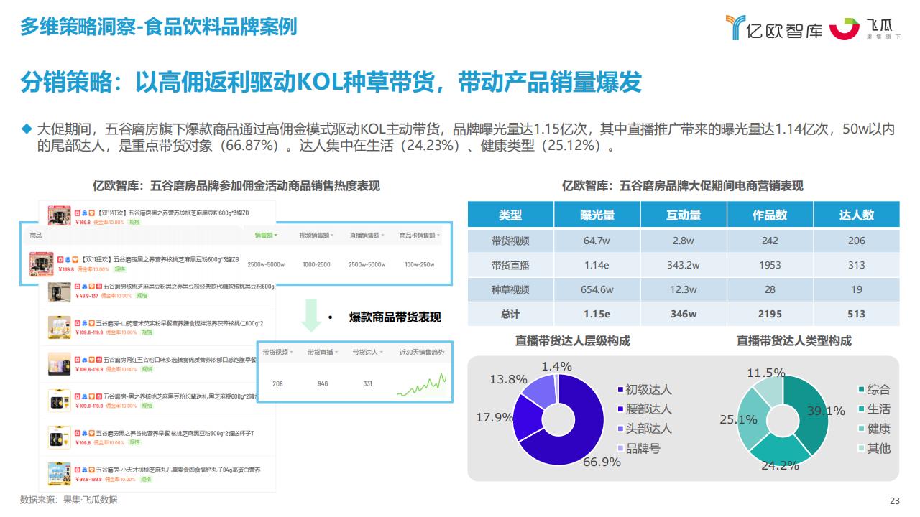
Task: Click table cell 64.7w
Action: [597, 241]
